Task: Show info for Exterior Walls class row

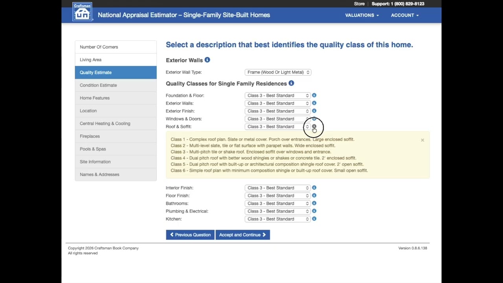Action: (x=314, y=103)
